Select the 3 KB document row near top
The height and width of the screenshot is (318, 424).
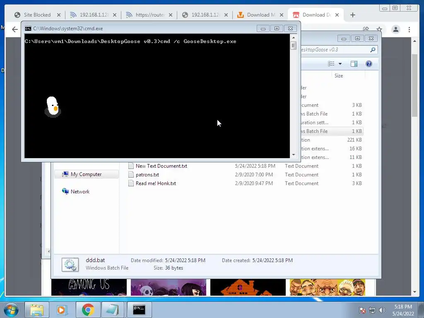332,105
